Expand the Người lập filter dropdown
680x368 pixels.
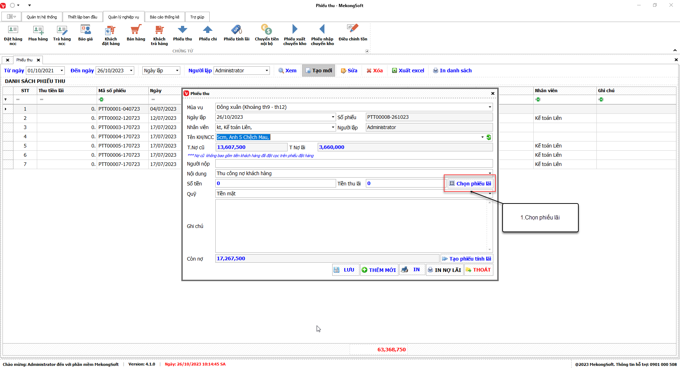click(266, 71)
